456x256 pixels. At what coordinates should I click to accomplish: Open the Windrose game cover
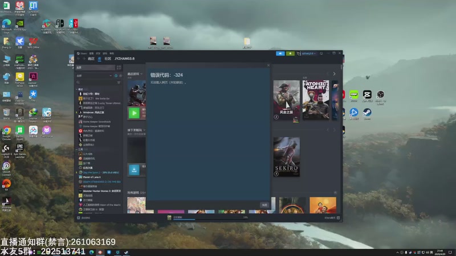pyautogui.click(x=287, y=100)
